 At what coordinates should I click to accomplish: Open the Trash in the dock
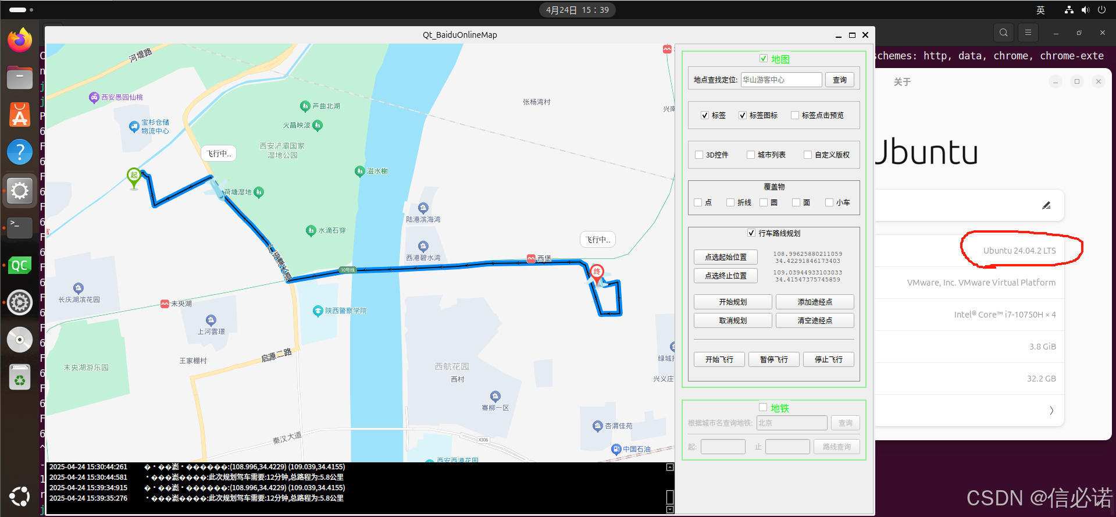pyautogui.click(x=20, y=377)
